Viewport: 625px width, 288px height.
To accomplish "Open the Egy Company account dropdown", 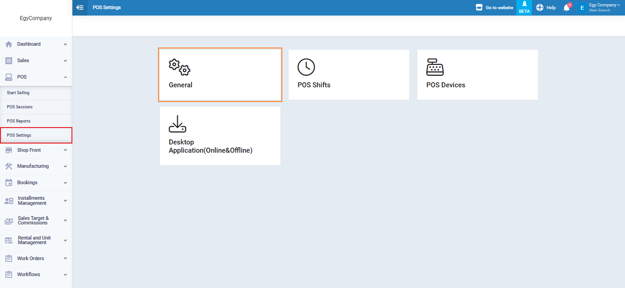I will (x=604, y=5).
